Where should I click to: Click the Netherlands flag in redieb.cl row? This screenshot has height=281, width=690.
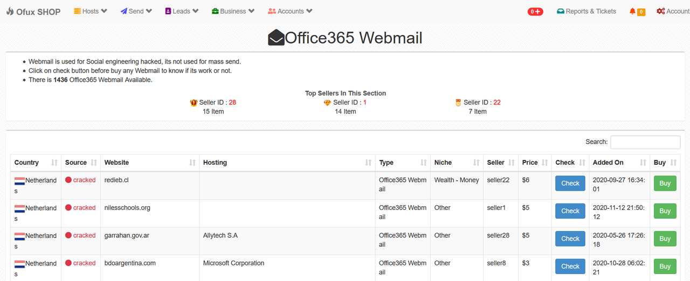pyautogui.click(x=20, y=181)
